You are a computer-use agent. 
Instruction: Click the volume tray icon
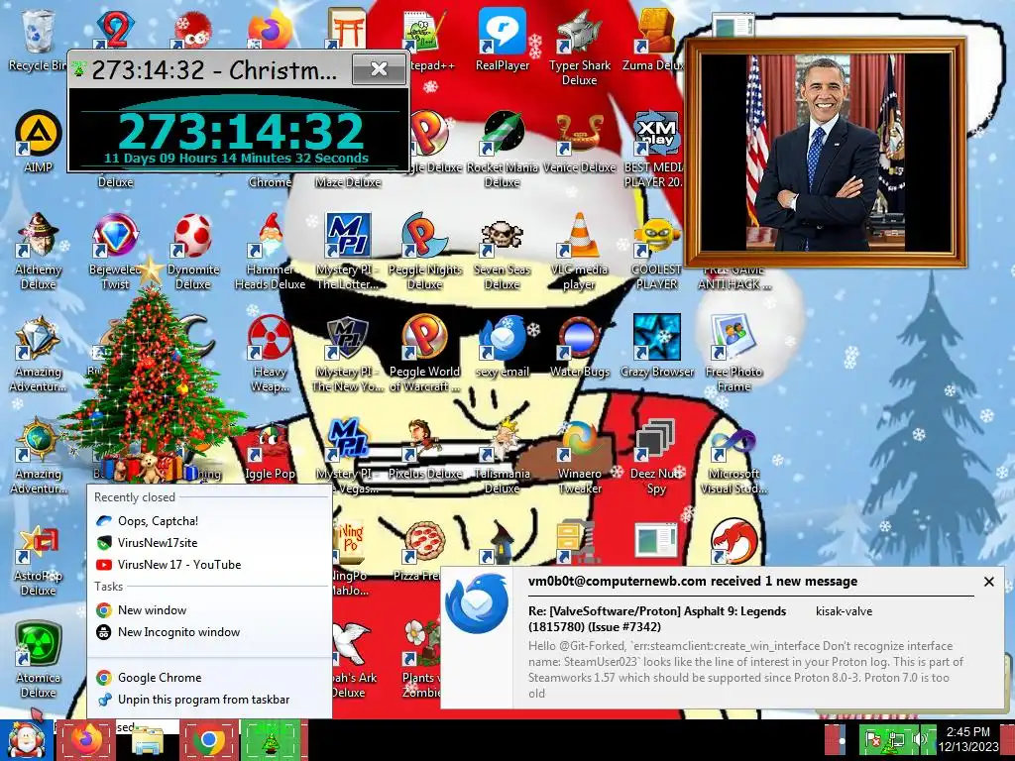pos(919,739)
